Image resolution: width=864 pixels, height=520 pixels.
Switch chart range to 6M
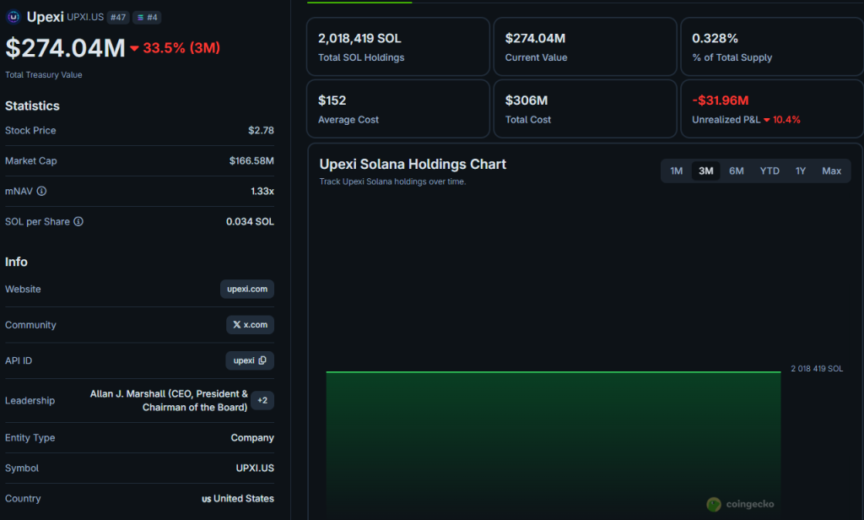[736, 171]
